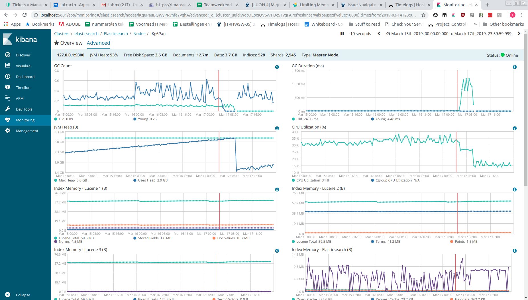Show info for Index Memory Elasticsearch chart
Screen dimensions: 528x300
click(515, 251)
